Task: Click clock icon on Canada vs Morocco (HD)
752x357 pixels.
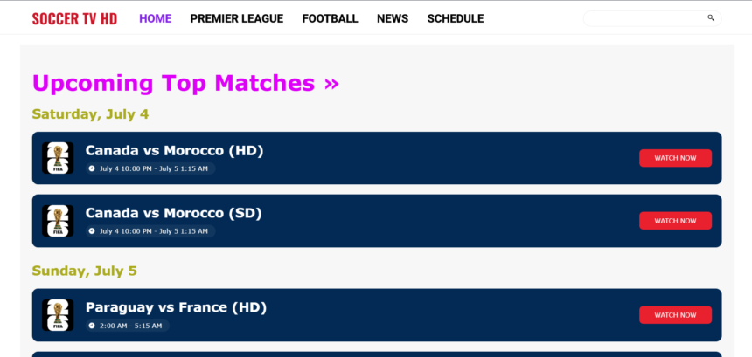Action: [92, 168]
